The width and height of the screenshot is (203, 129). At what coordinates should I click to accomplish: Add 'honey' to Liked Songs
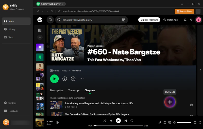[x=57, y=122]
